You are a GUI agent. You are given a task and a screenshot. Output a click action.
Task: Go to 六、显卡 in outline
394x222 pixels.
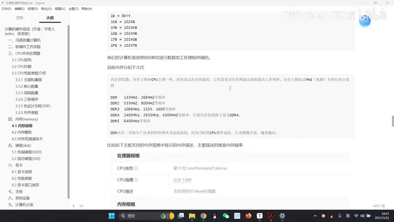tap(15, 165)
